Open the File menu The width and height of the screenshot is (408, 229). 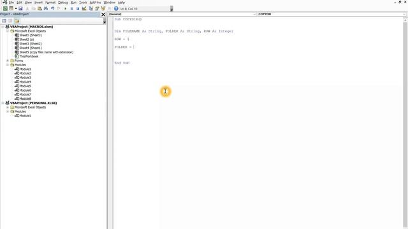11,3
